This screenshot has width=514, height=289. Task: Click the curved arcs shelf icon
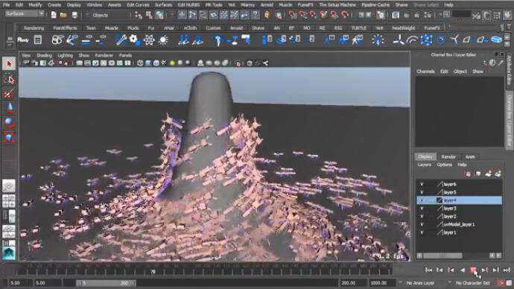click(412, 40)
